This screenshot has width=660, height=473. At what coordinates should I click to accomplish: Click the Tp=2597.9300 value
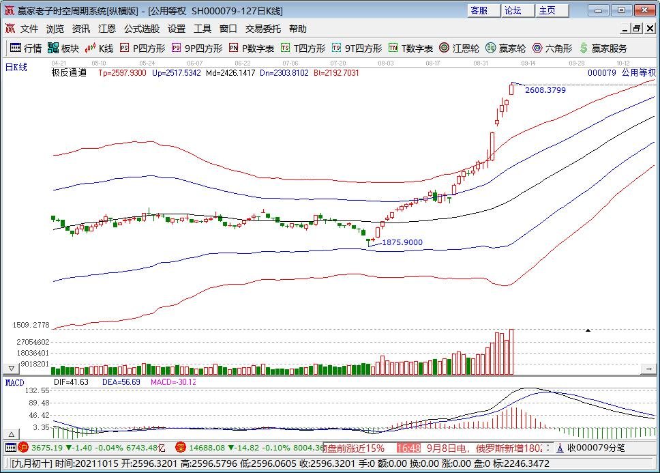[x=122, y=73]
